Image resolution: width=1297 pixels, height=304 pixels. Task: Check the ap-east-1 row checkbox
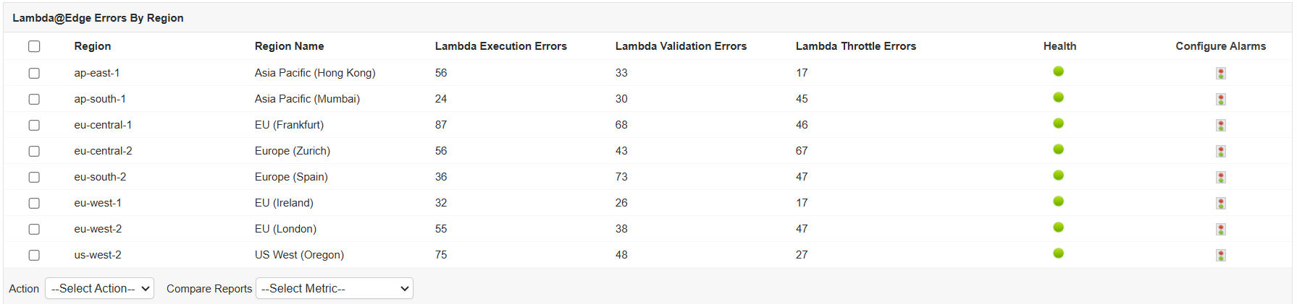pyautogui.click(x=34, y=73)
